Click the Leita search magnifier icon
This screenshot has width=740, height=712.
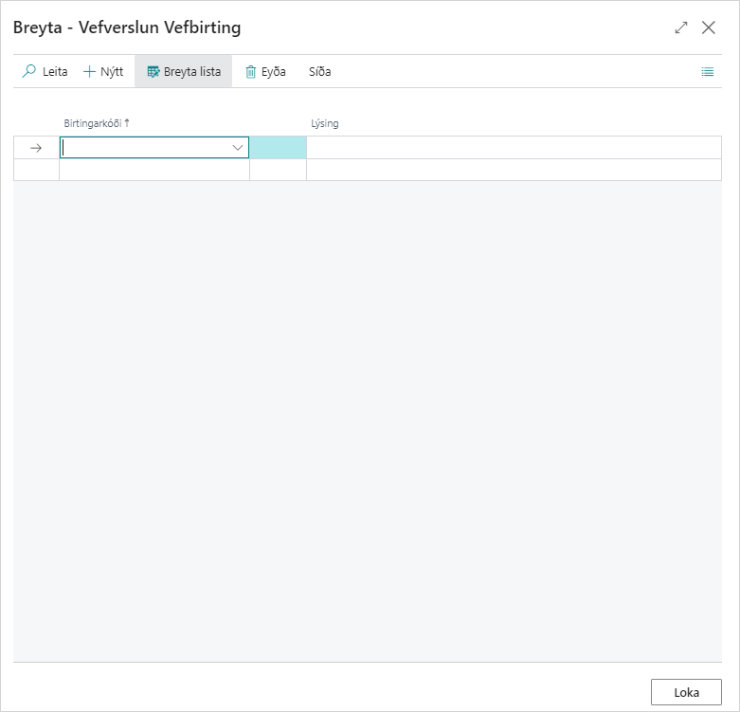click(x=29, y=71)
